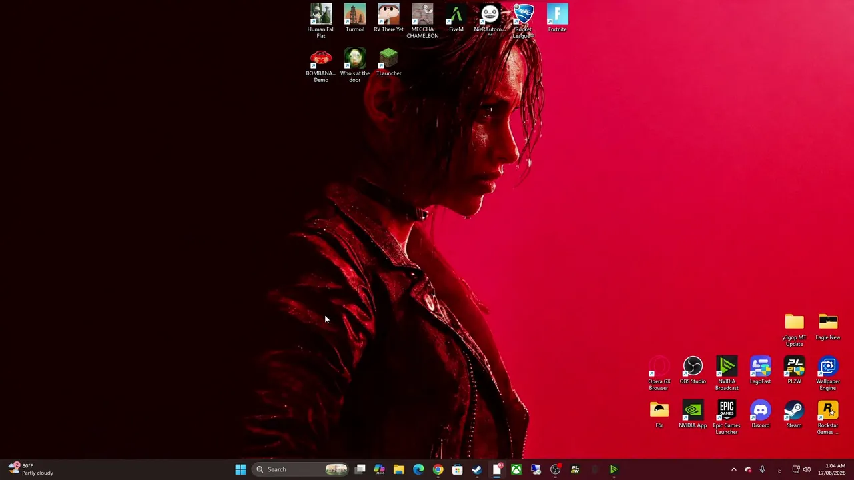The height and width of the screenshot is (480, 854).
Task: Open Google Chrome in the taskbar
Action: (x=438, y=469)
